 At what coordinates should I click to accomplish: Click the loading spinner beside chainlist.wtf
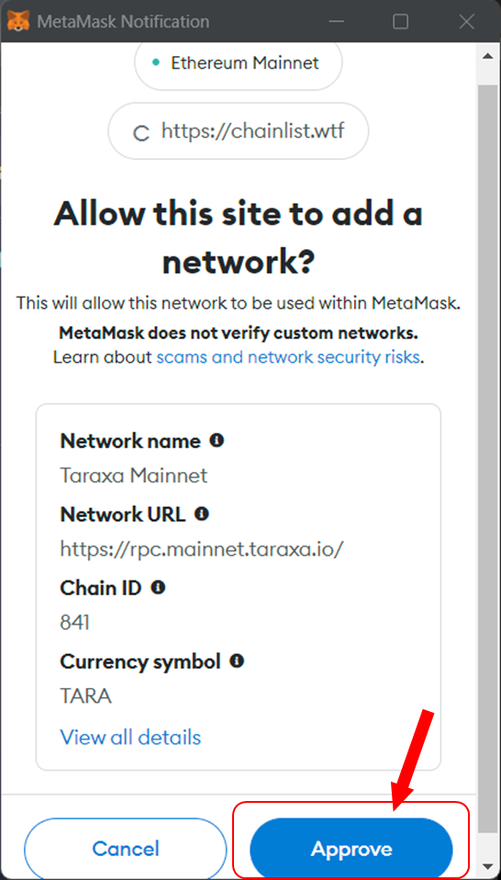pyautogui.click(x=140, y=133)
